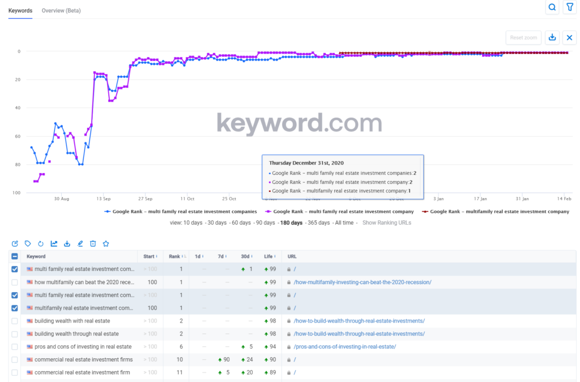Viewport: 580px width, 382px height.
Task: Sort table by Start column
Action: point(150,256)
